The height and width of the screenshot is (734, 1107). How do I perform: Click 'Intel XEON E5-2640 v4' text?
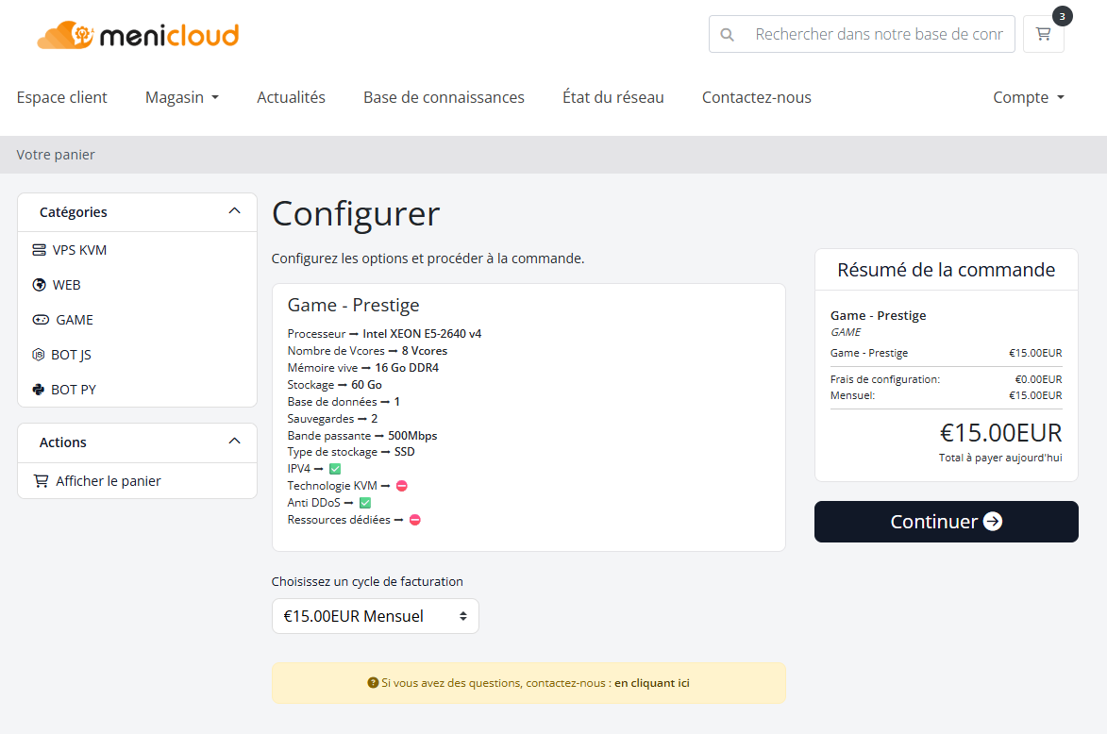pos(422,334)
